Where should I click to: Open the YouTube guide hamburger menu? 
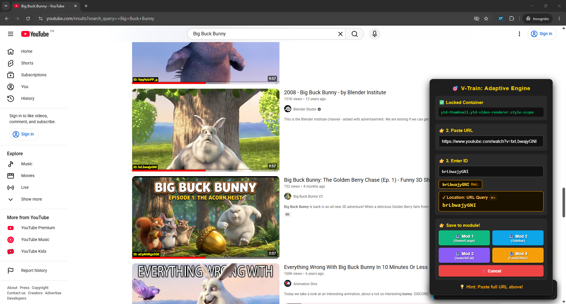[11, 34]
